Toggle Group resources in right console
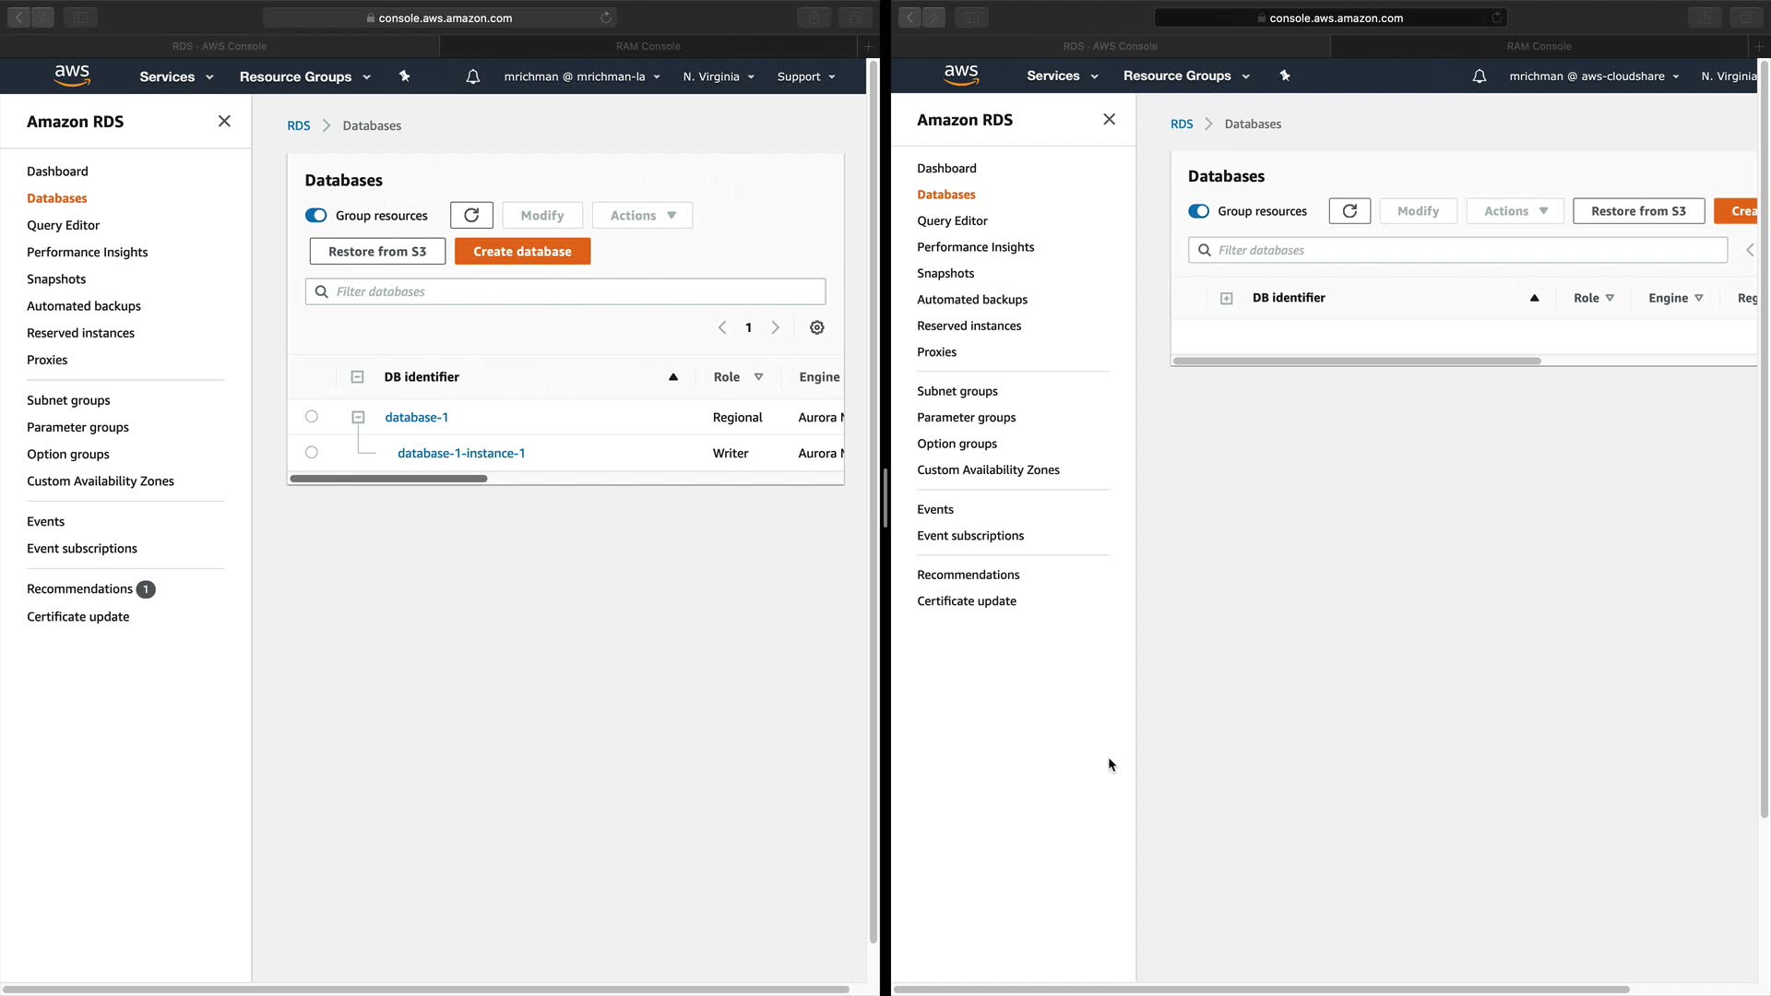 [x=1198, y=211]
